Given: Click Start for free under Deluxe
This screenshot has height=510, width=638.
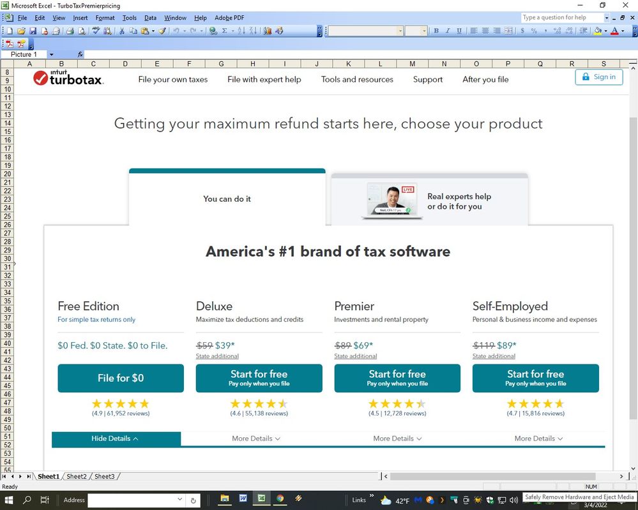Looking at the screenshot, I should [259, 379].
